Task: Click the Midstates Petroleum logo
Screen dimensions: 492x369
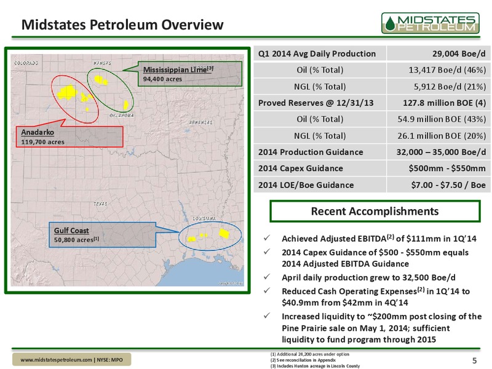Action: click(x=430, y=23)
